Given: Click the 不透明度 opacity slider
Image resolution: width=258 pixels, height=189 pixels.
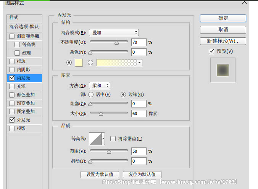Looking at the screenshot, I should pos(109,42).
